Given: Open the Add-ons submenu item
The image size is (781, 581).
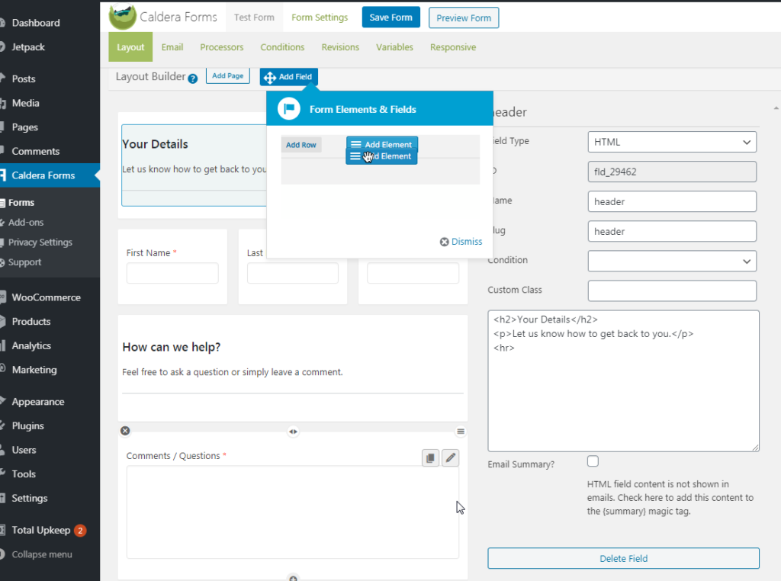Looking at the screenshot, I should (26, 223).
